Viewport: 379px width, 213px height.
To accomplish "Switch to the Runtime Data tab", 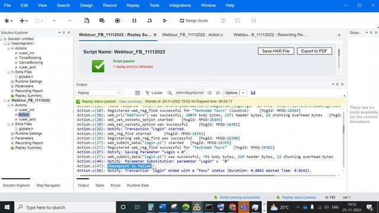I will (138, 185).
